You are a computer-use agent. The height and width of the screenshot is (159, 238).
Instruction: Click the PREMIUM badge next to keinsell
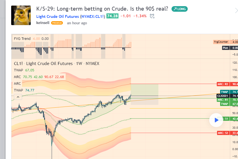pyautogui.click(x=57, y=23)
